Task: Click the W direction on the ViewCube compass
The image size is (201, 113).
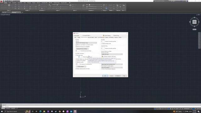Action: [x=190, y=22]
